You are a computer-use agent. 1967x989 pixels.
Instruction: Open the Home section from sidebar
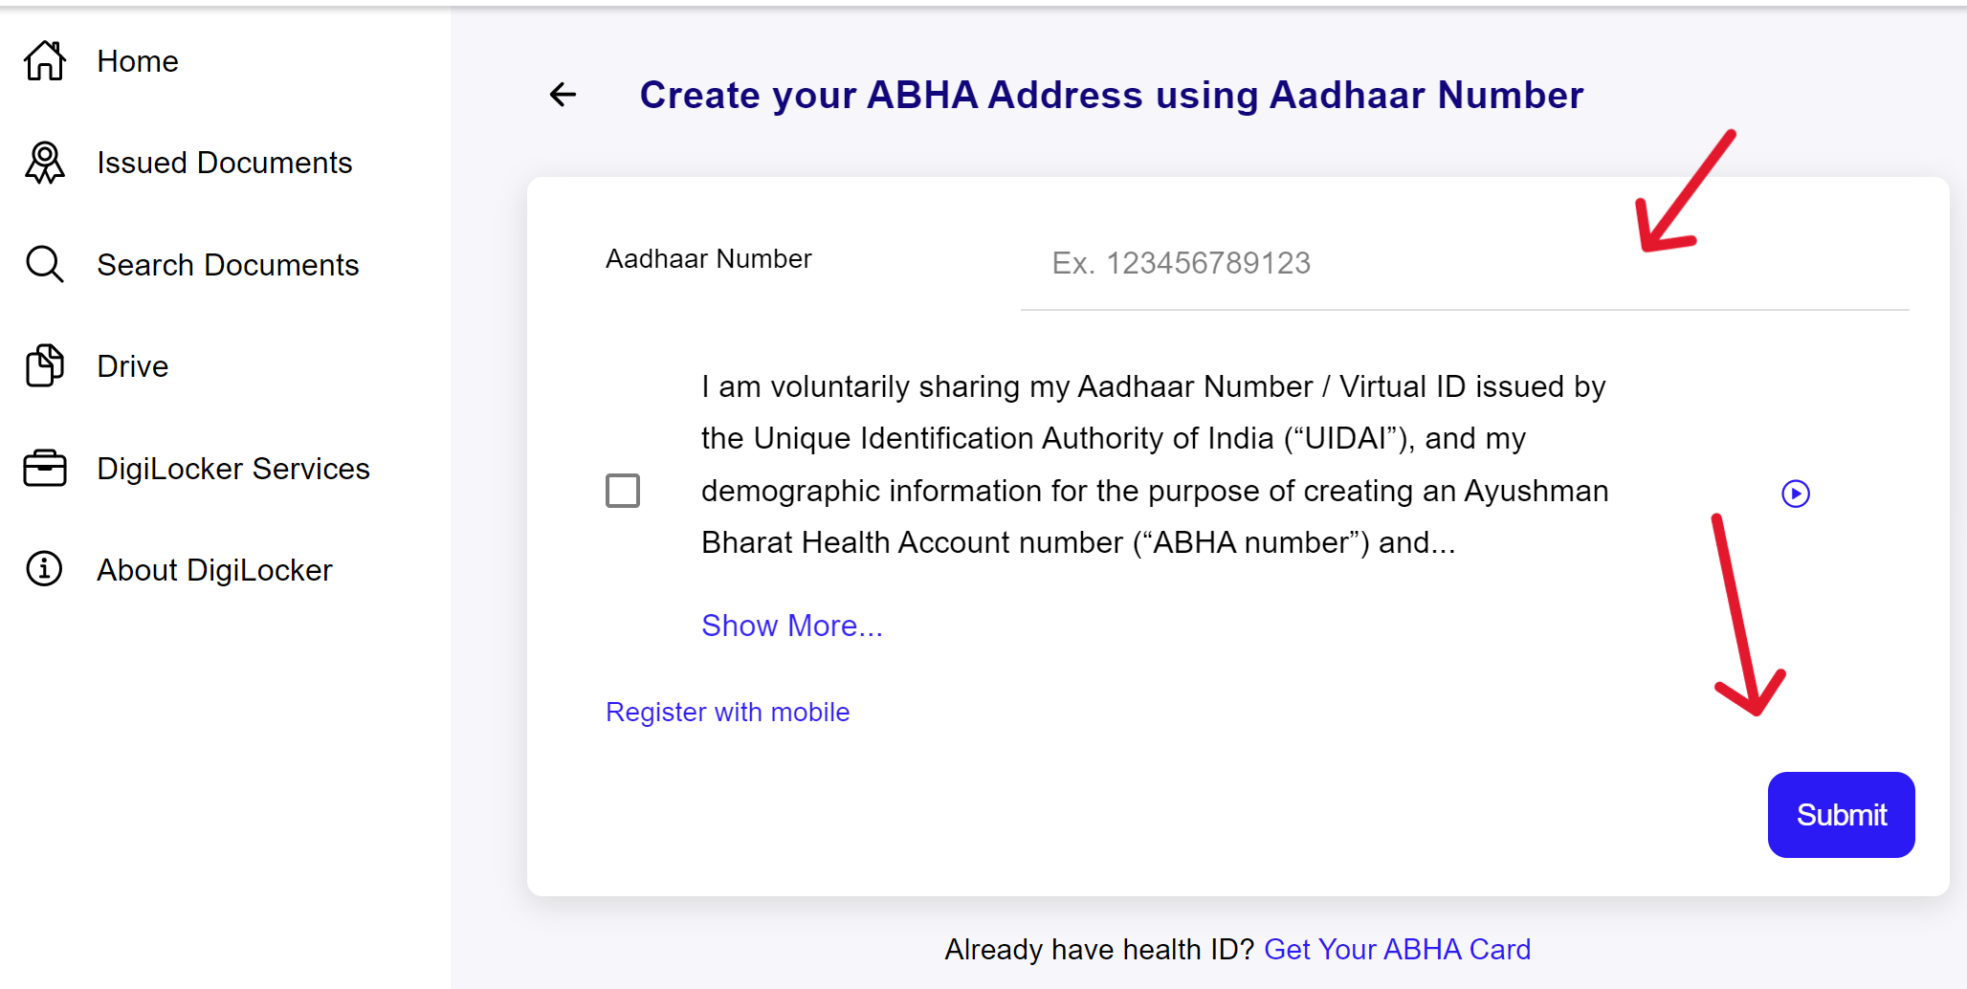137,60
